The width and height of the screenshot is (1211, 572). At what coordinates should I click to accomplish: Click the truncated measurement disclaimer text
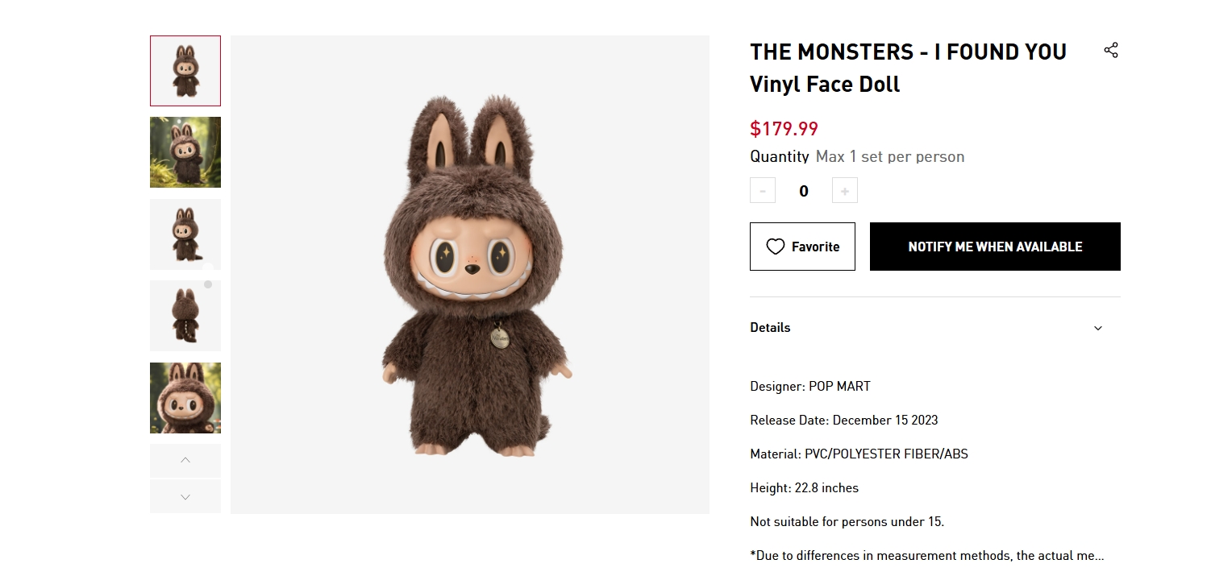[927, 555]
